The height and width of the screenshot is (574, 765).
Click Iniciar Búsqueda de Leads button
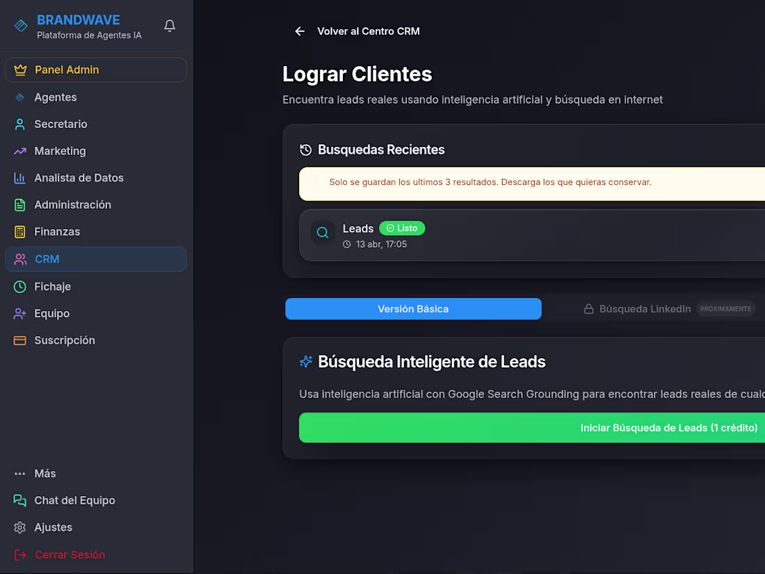pyautogui.click(x=532, y=428)
